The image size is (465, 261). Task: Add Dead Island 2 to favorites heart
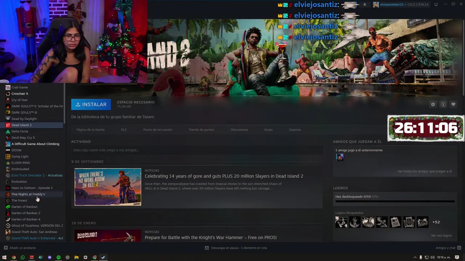click(453, 104)
